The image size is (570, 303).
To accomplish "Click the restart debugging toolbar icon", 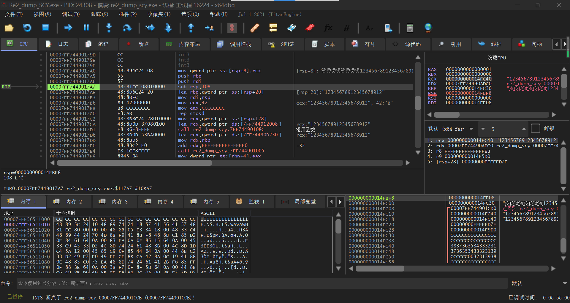I will [x=27, y=28].
